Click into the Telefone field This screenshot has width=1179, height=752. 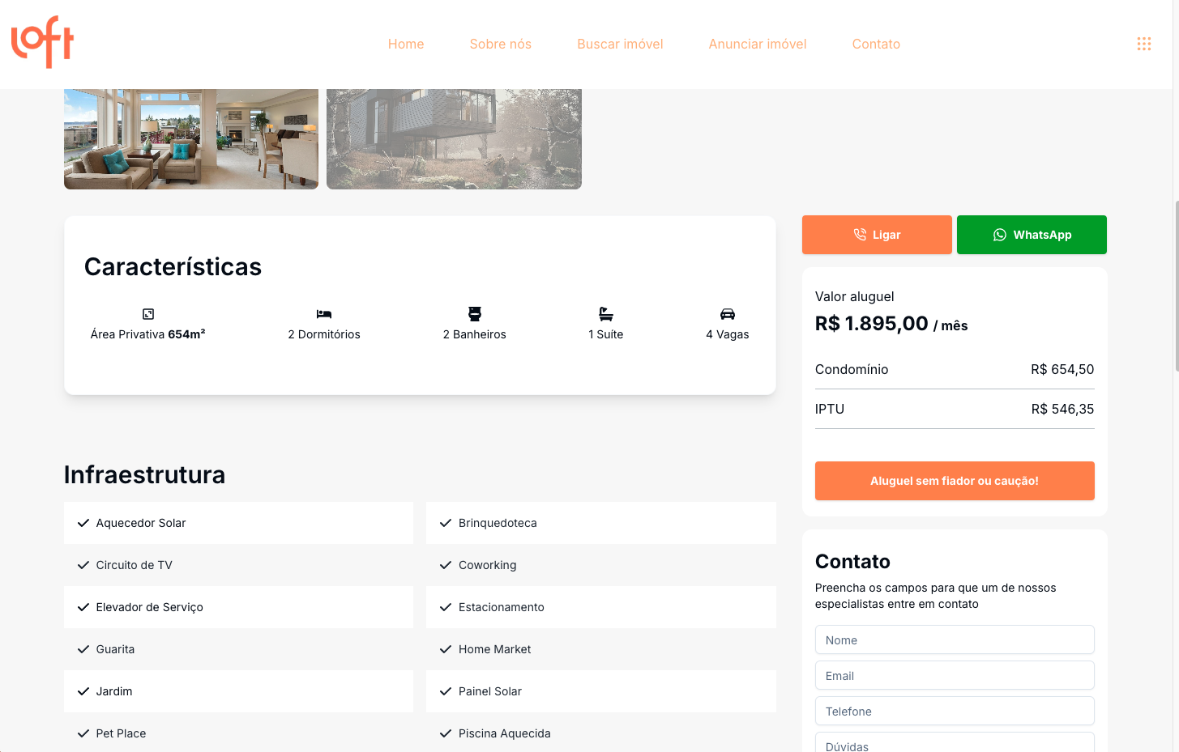click(955, 711)
